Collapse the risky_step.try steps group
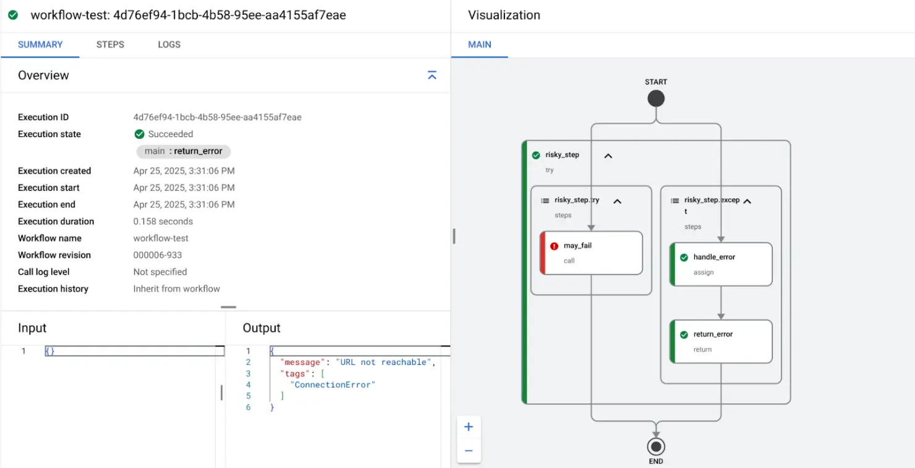 (x=617, y=201)
